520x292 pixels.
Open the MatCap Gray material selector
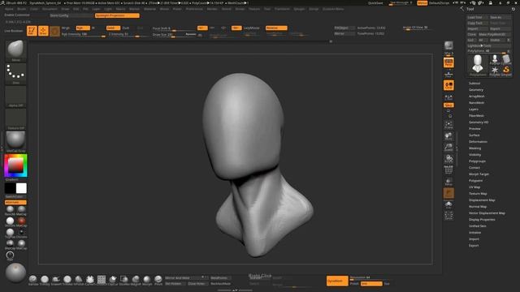point(15,141)
